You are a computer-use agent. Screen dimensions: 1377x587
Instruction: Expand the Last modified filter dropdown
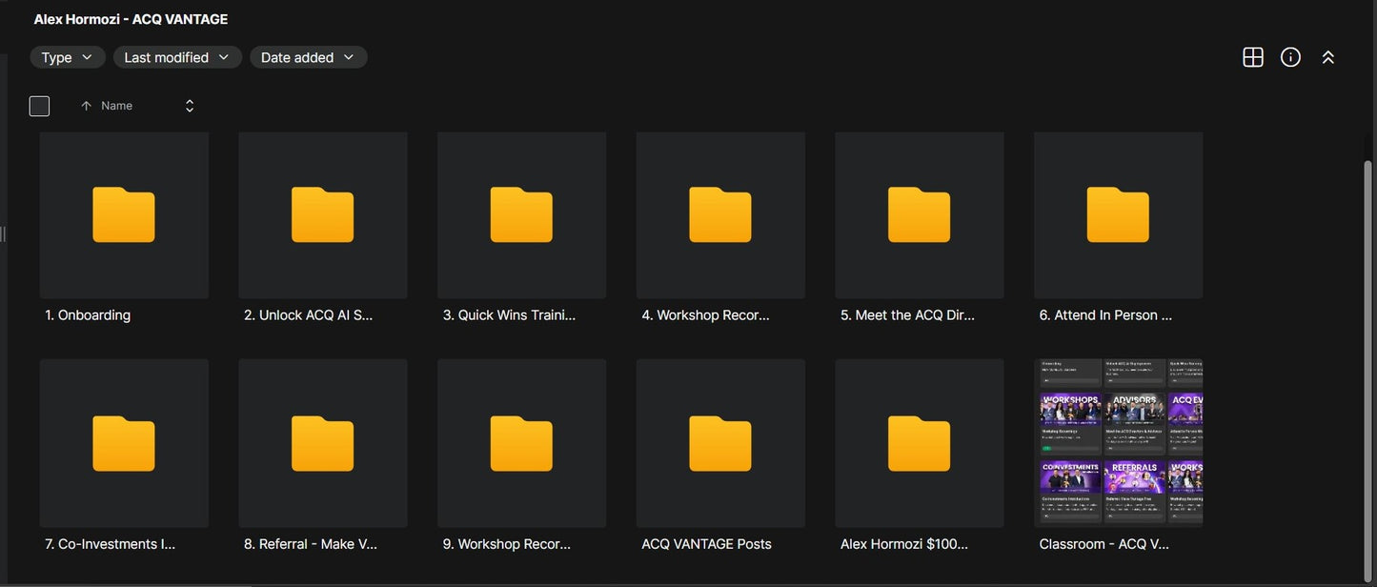(177, 57)
